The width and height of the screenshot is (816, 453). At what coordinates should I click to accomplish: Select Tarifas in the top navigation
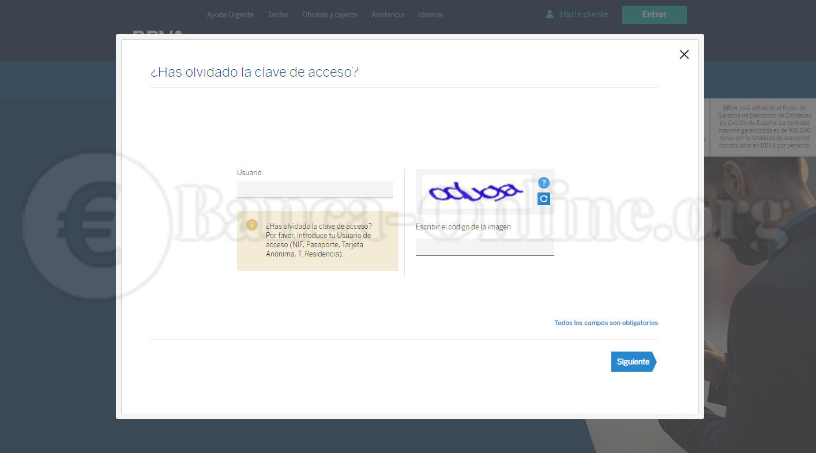278,14
